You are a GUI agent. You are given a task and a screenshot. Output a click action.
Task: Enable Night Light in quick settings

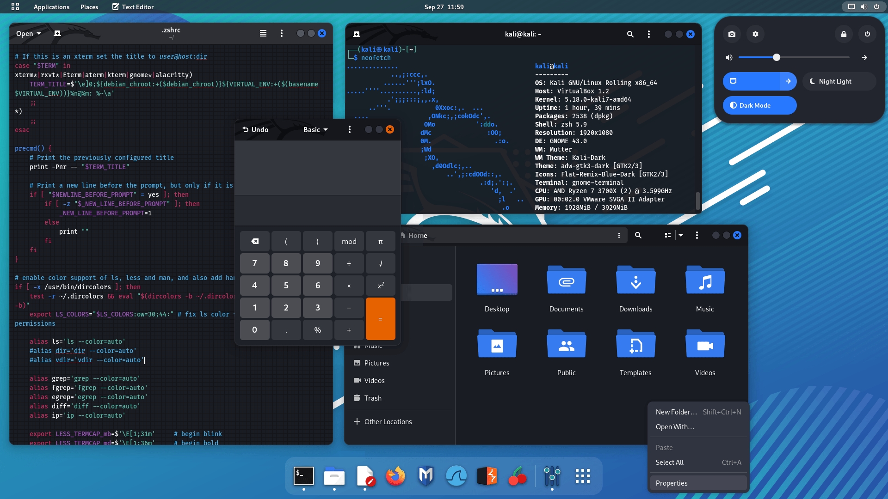pyautogui.click(x=833, y=81)
